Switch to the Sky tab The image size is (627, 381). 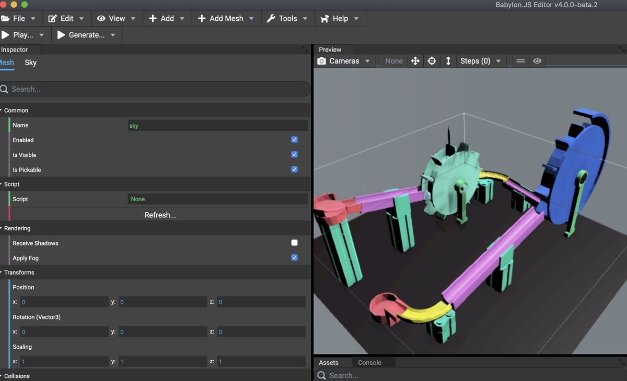pos(30,62)
